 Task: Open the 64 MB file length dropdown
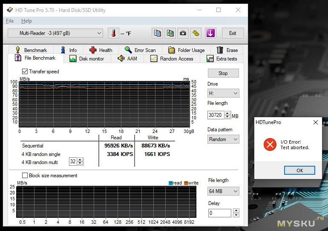tap(223, 191)
